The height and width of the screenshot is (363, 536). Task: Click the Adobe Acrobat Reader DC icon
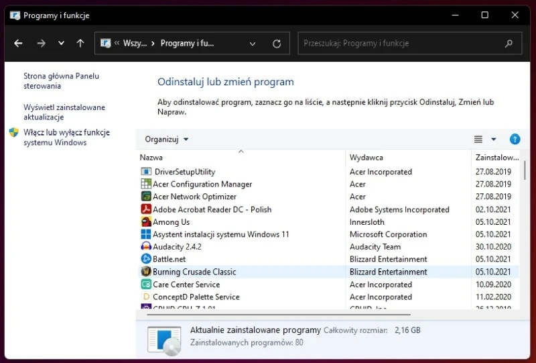point(146,209)
